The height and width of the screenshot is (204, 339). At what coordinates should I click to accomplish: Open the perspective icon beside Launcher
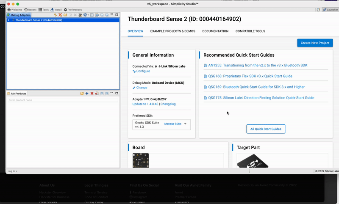click(x=318, y=10)
